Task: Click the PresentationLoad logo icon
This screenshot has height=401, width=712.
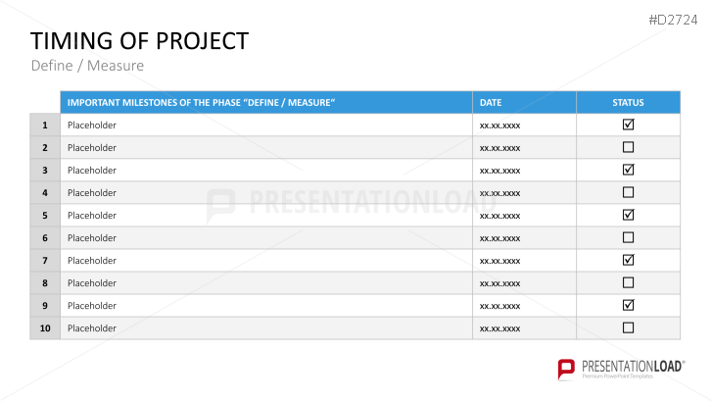Action: pyautogui.click(x=567, y=369)
